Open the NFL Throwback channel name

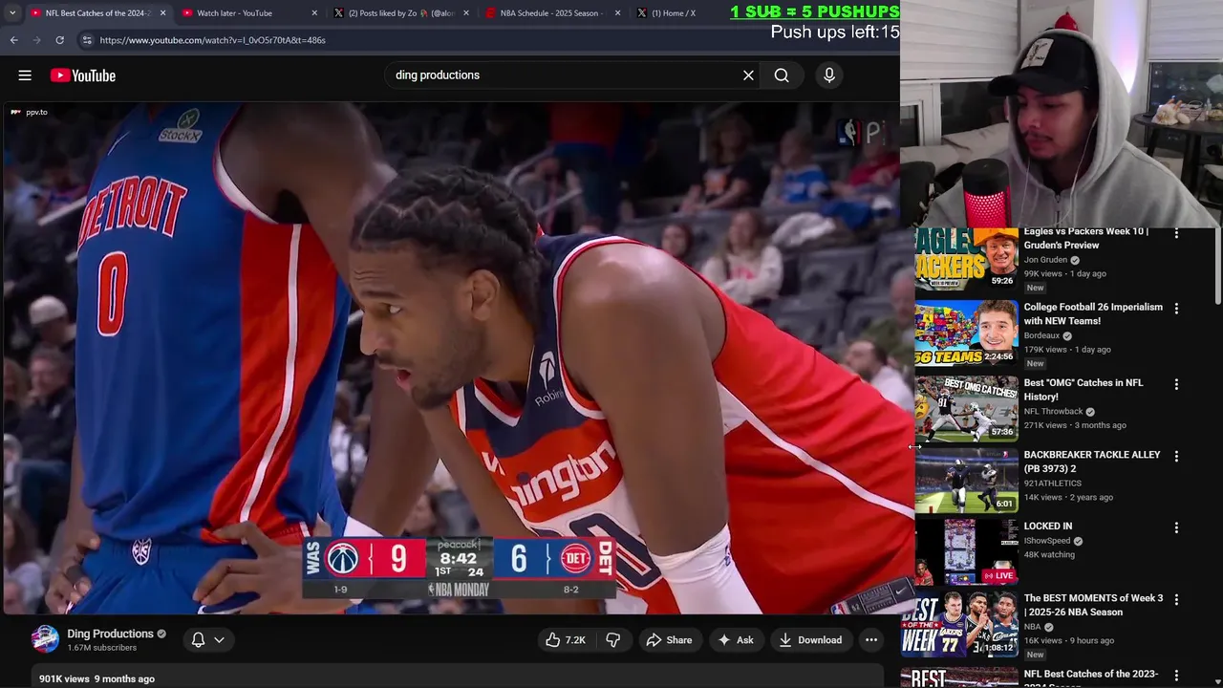pos(1053,412)
